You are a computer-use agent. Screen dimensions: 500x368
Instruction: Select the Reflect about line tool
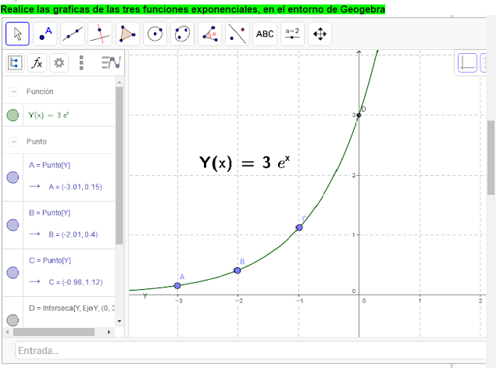237,34
